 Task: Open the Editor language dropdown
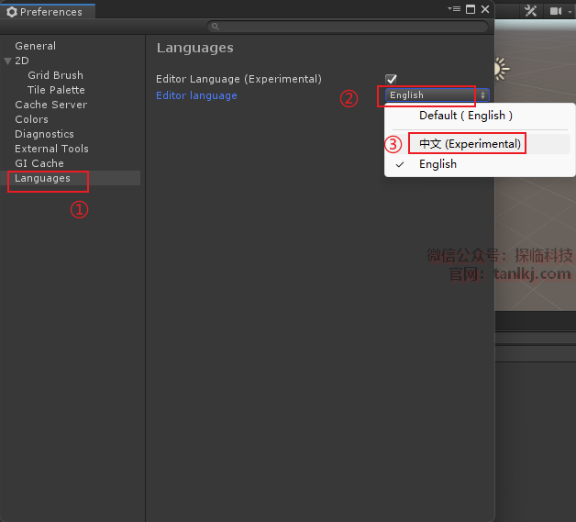(x=438, y=95)
